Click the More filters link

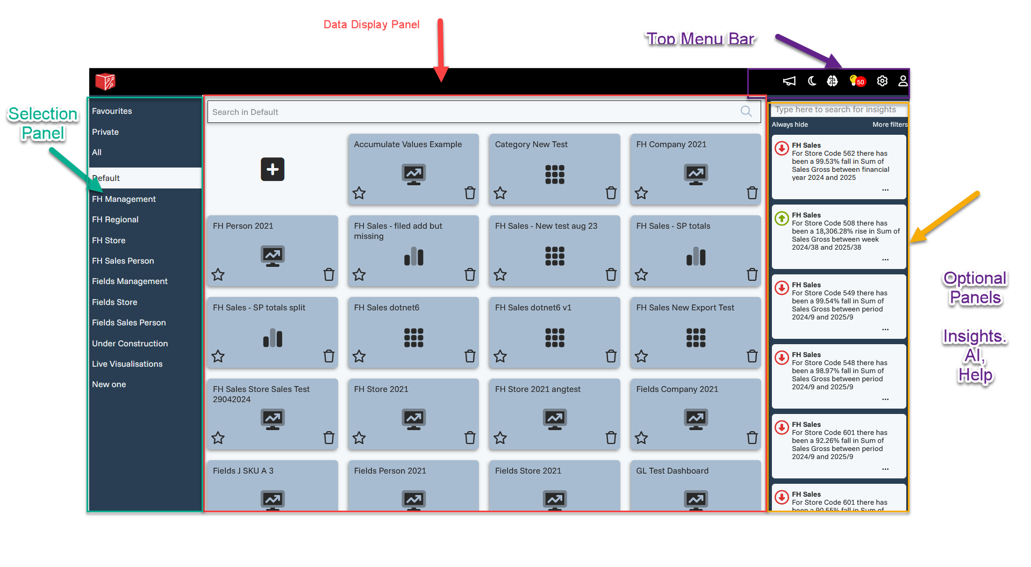click(890, 125)
